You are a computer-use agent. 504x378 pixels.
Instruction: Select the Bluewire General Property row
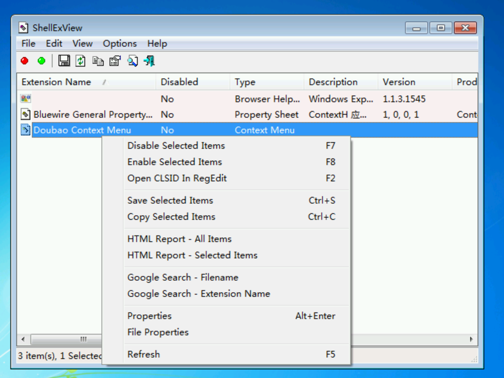[247, 114]
